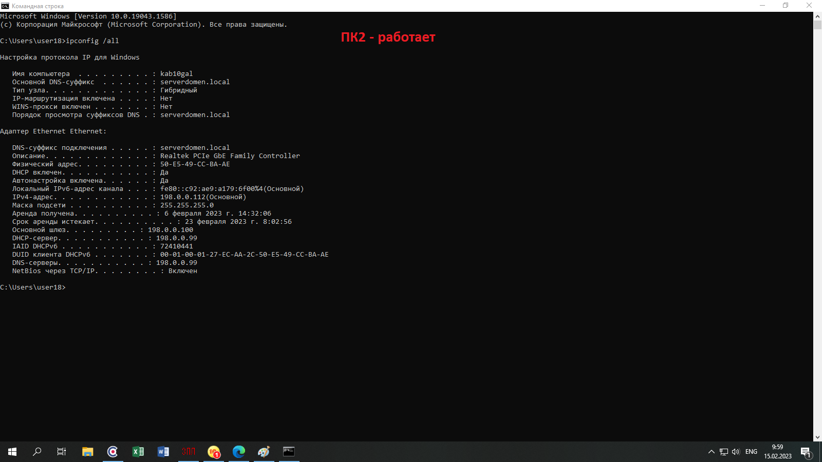Open the red ЗПП application icon
Image resolution: width=822 pixels, height=462 pixels.
coord(189,452)
